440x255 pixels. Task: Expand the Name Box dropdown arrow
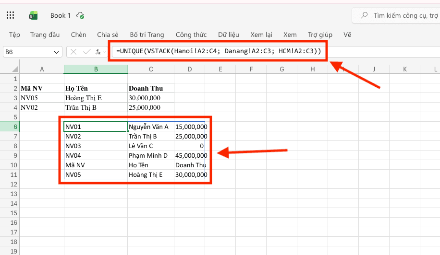coord(56,52)
